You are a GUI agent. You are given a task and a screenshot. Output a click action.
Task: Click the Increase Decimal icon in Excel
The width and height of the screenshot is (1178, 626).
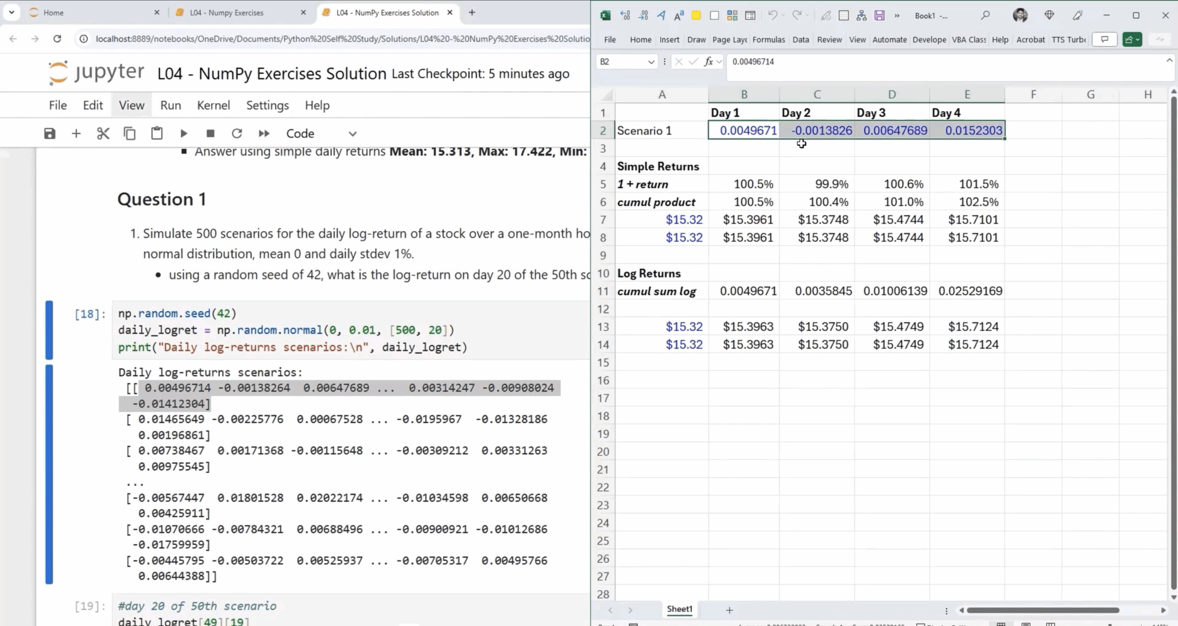click(x=625, y=16)
